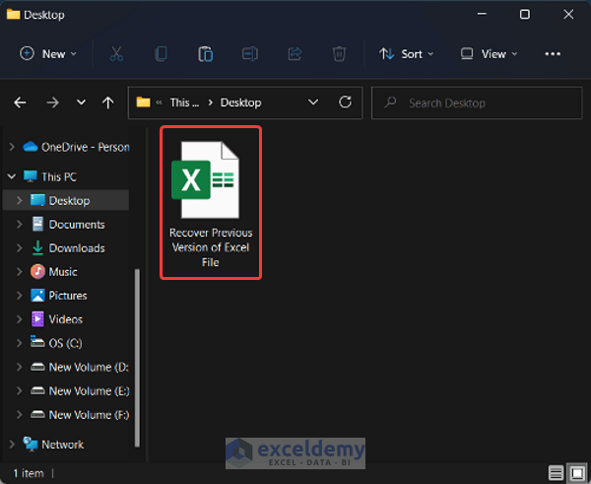Minimize the Desktop window
Screen dimensions: 591x484
pos(482,15)
